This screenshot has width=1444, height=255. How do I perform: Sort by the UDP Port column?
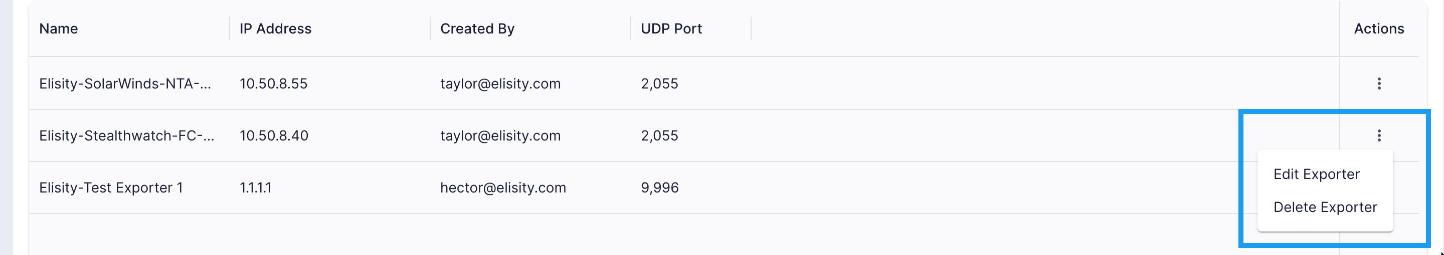click(x=671, y=28)
